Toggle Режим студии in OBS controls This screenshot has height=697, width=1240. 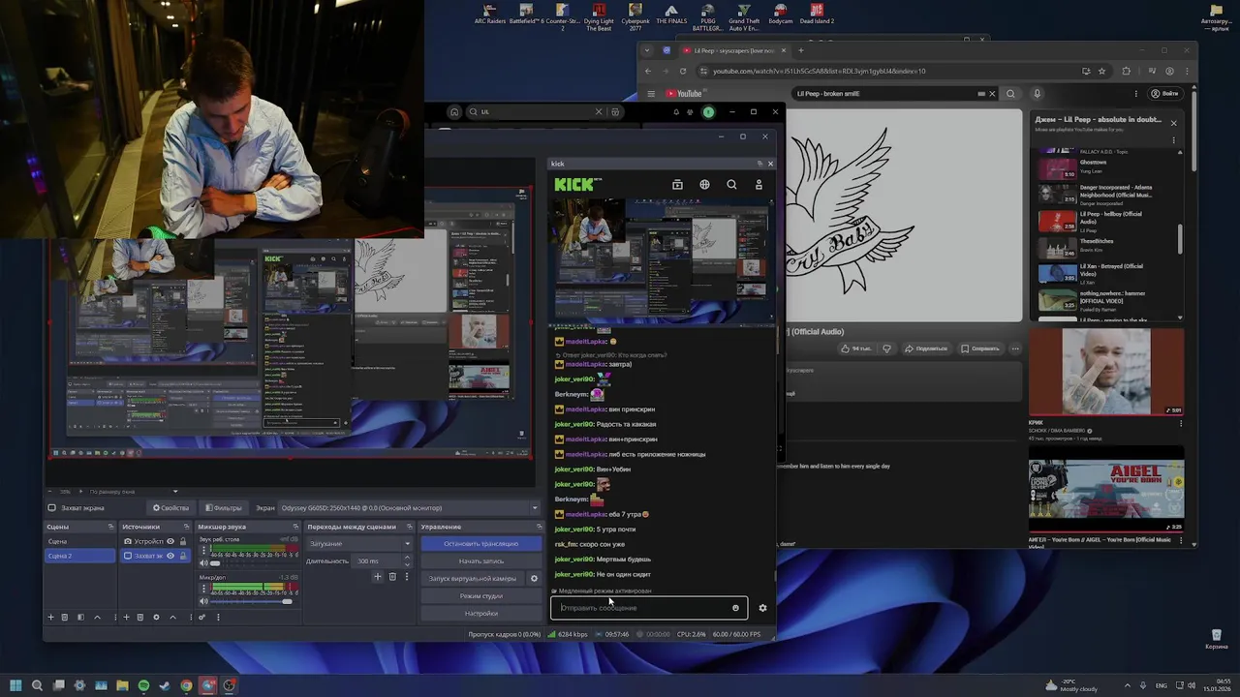(x=480, y=596)
